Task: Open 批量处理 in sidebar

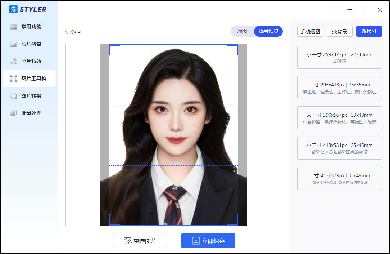Action: (29, 113)
